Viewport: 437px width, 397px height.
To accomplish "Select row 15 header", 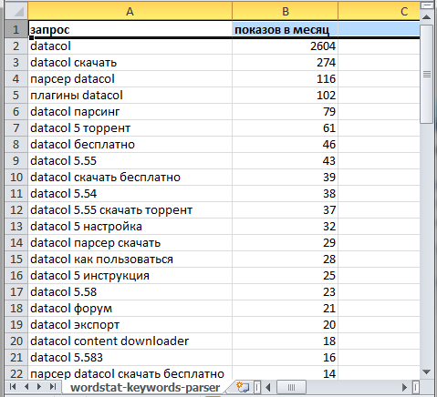I will click(x=16, y=260).
